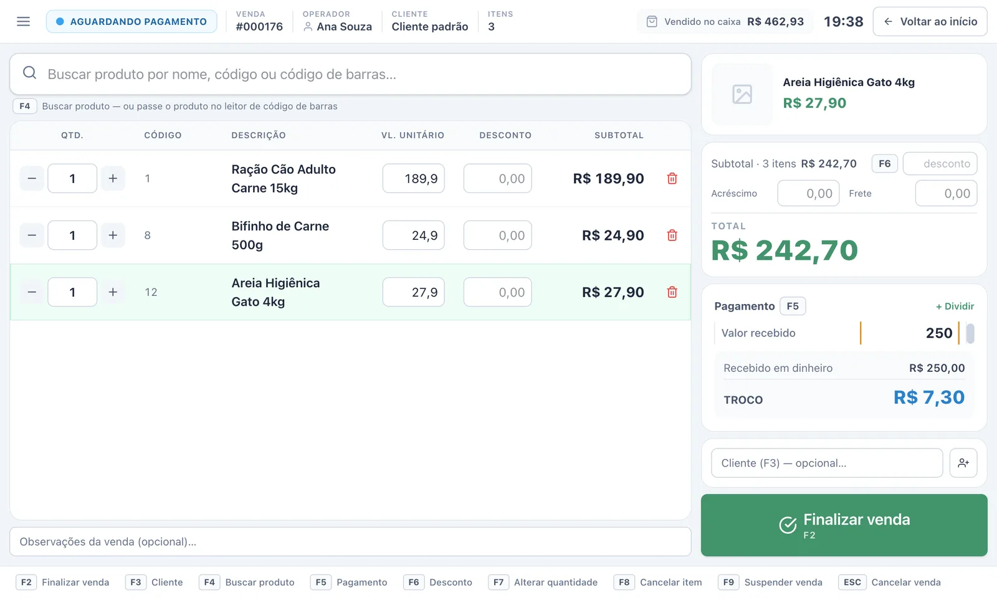Increase quantity of Bifinho de Carne
The image size is (997, 598).
pos(113,235)
